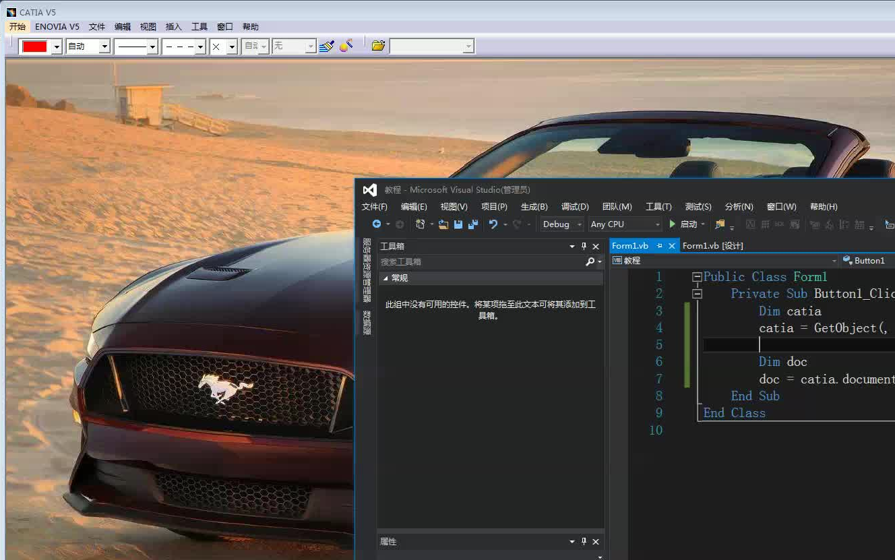Pin the 工具箱 panel using the pin toggle
Viewport: 895px width, 560px height.
(584, 246)
